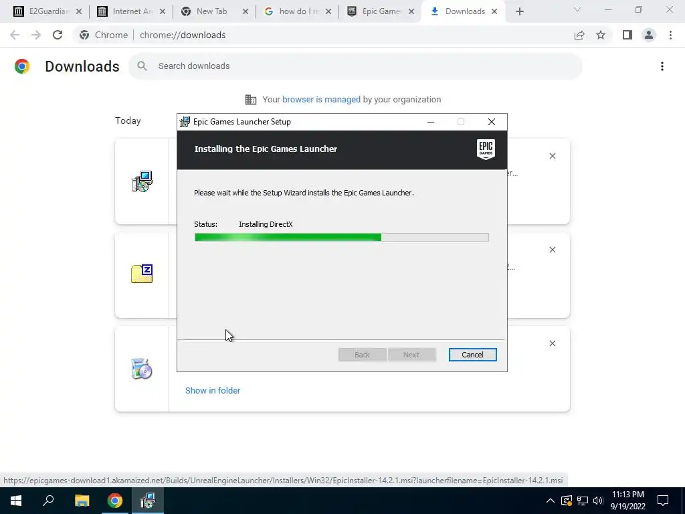This screenshot has height=514, width=685.
Task: Minimize the Epic Games Launcher Setup window
Action: pyautogui.click(x=431, y=122)
